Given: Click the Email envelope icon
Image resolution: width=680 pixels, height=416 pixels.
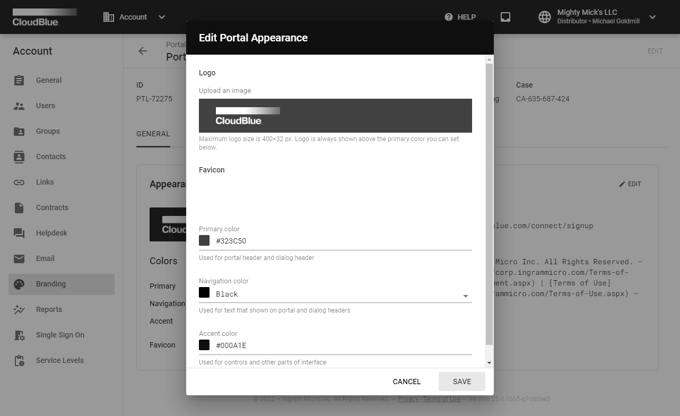Looking at the screenshot, I should pyautogui.click(x=19, y=258).
